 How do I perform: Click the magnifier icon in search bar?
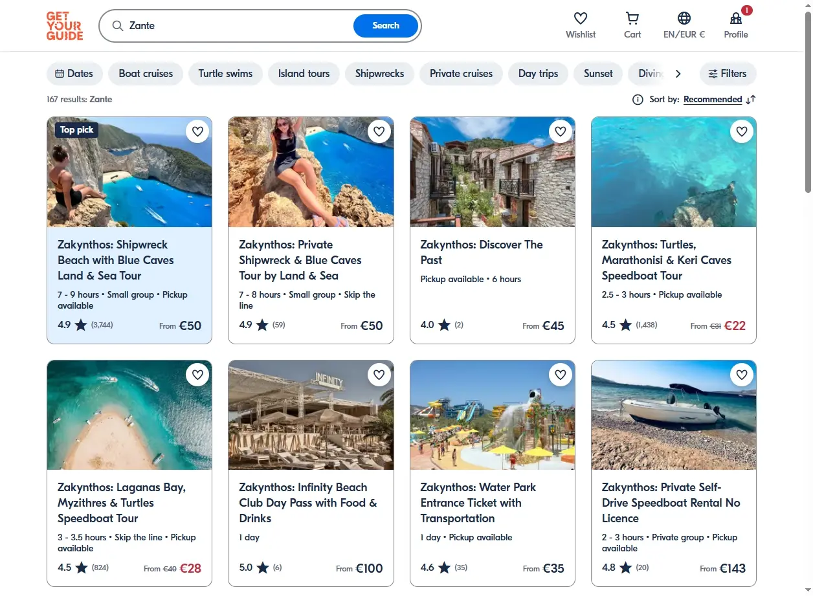(118, 26)
